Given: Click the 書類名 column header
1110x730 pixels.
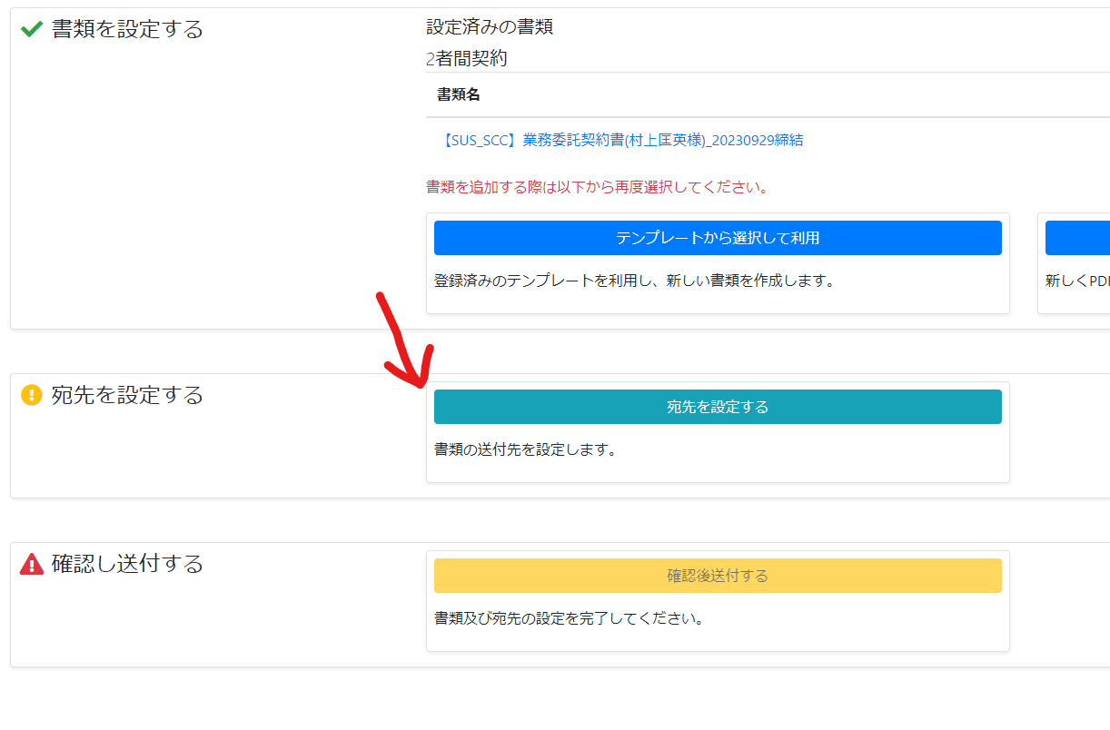Looking at the screenshot, I should 459,94.
